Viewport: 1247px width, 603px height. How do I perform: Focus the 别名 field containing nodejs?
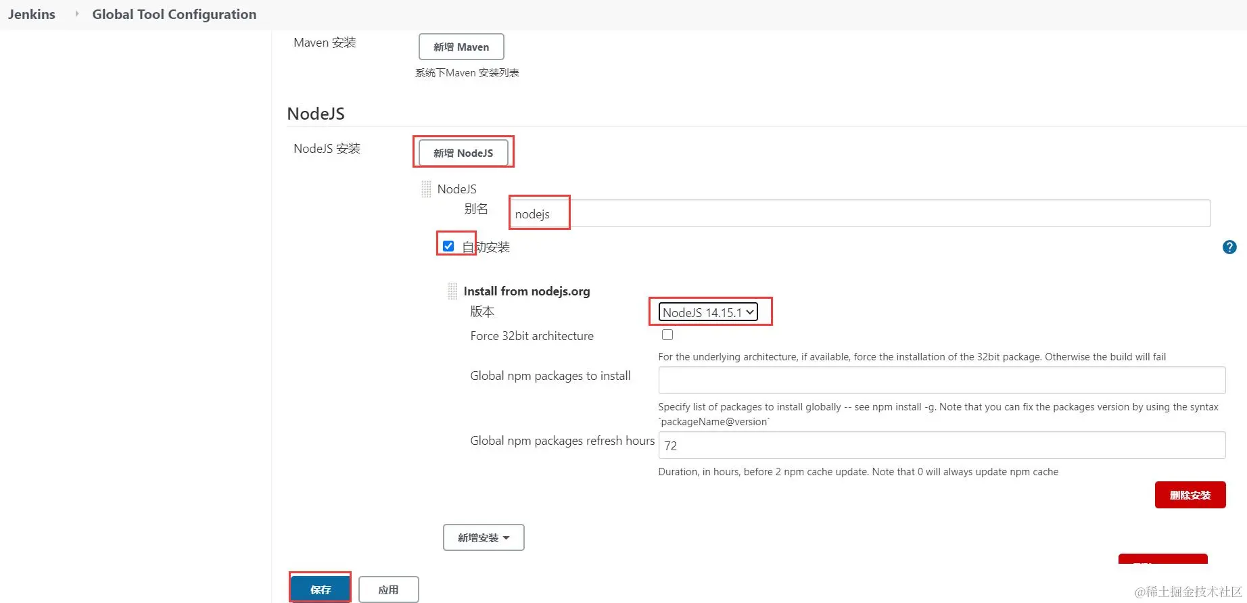(860, 214)
